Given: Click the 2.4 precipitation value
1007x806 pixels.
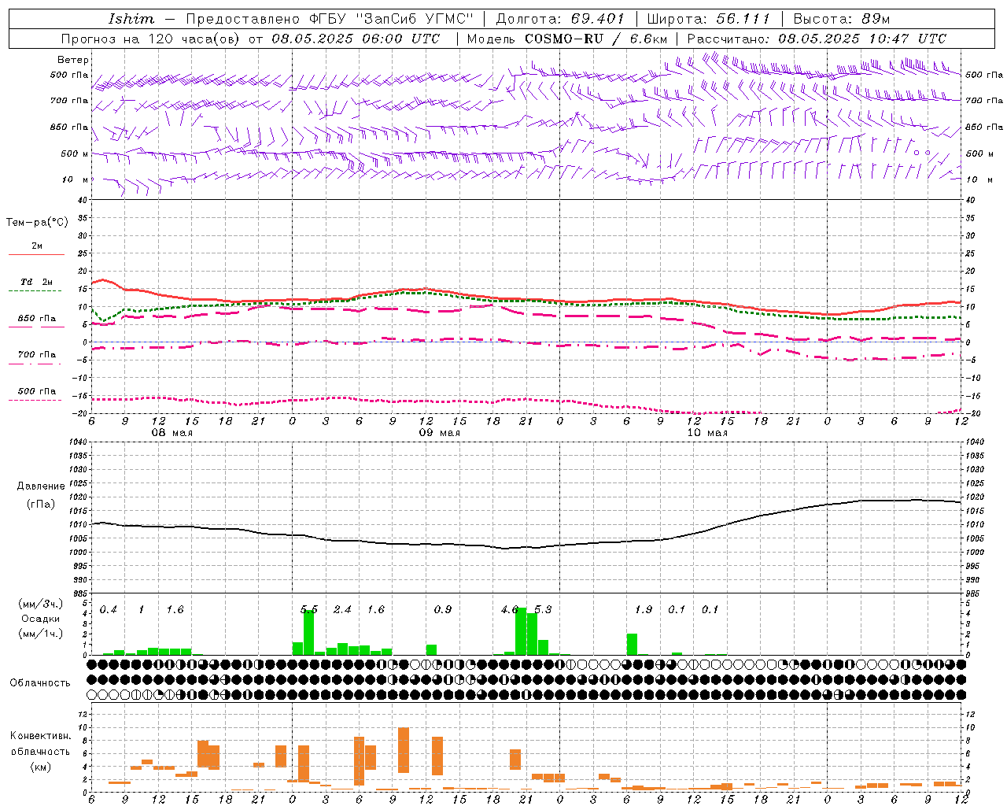Looking at the screenshot, I should tap(342, 610).
